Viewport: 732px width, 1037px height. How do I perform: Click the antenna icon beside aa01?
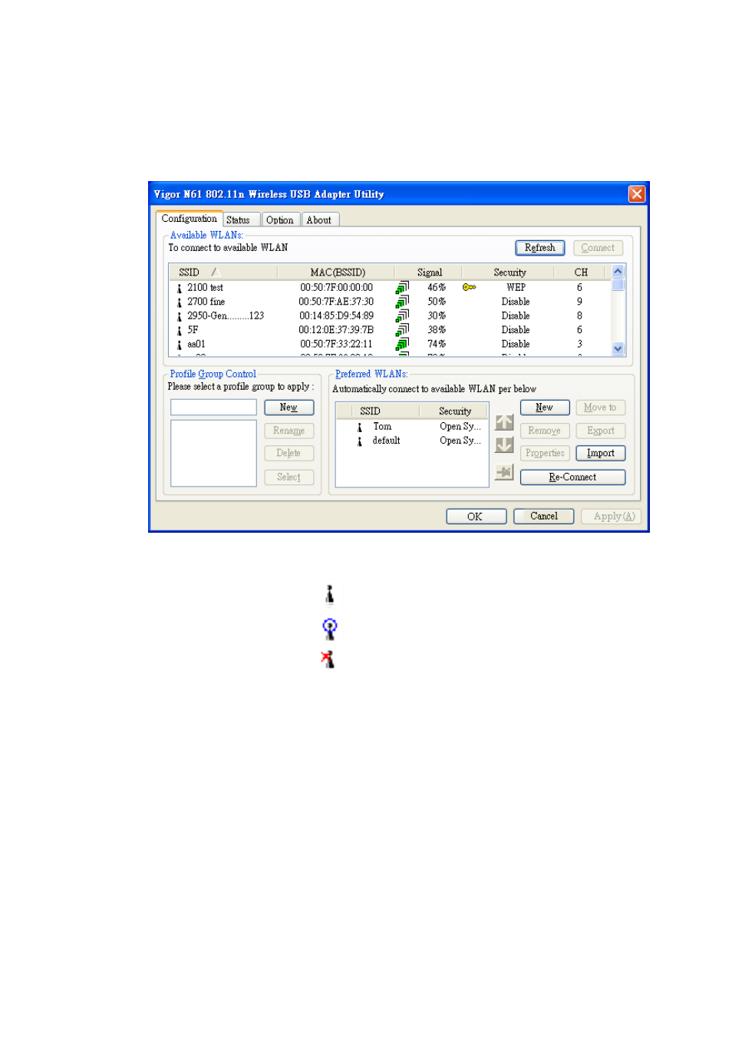pos(179,345)
